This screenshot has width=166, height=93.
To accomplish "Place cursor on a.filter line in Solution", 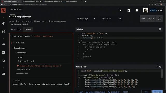I will pyautogui.click(x=121, y=38).
